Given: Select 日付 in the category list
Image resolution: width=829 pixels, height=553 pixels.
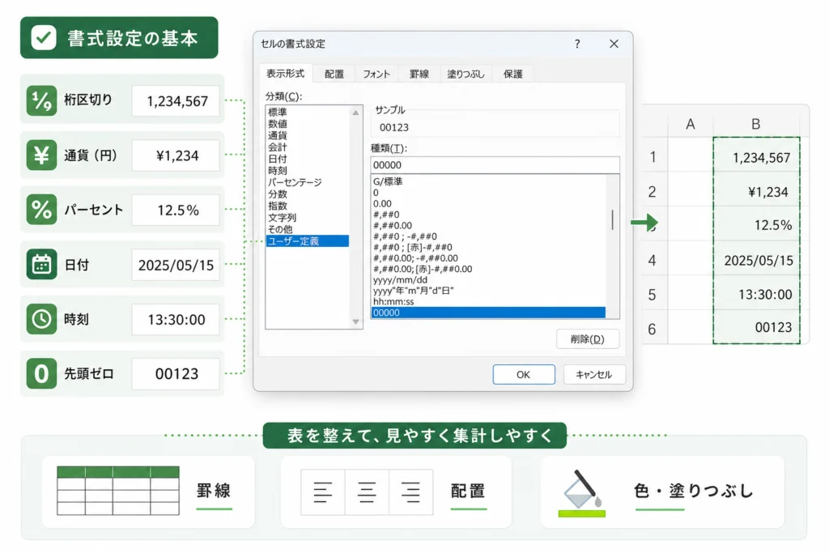Looking at the screenshot, I should [307, 159].
